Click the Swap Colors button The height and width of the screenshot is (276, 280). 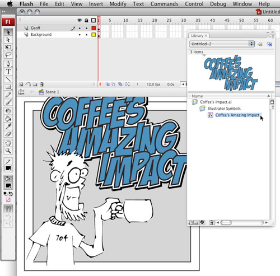[x=11, y=194]
